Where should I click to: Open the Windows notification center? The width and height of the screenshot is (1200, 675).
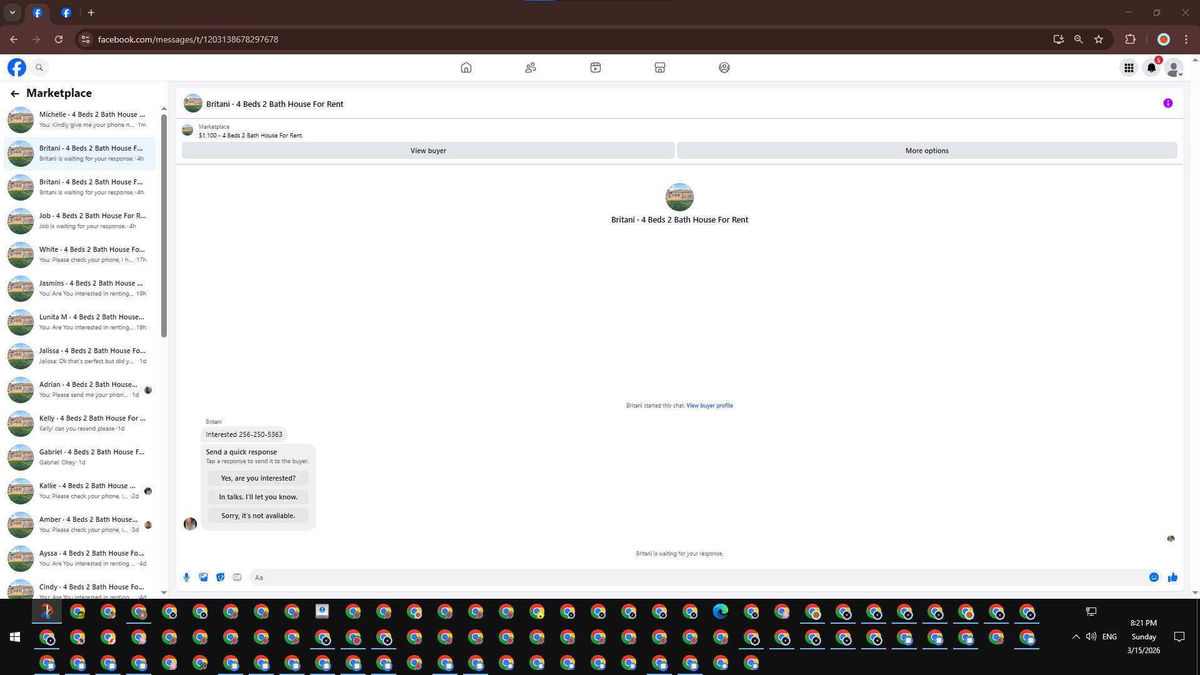1179,637
